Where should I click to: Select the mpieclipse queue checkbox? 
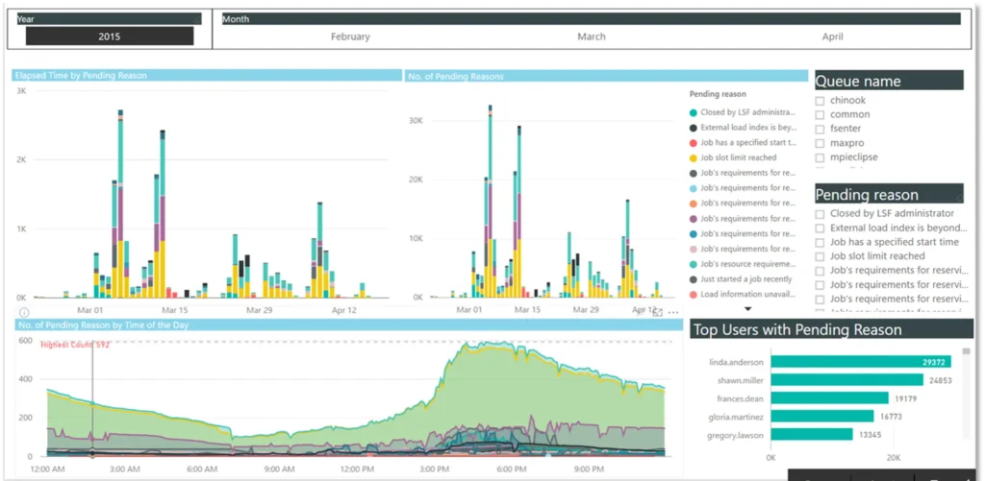point(820,157)
